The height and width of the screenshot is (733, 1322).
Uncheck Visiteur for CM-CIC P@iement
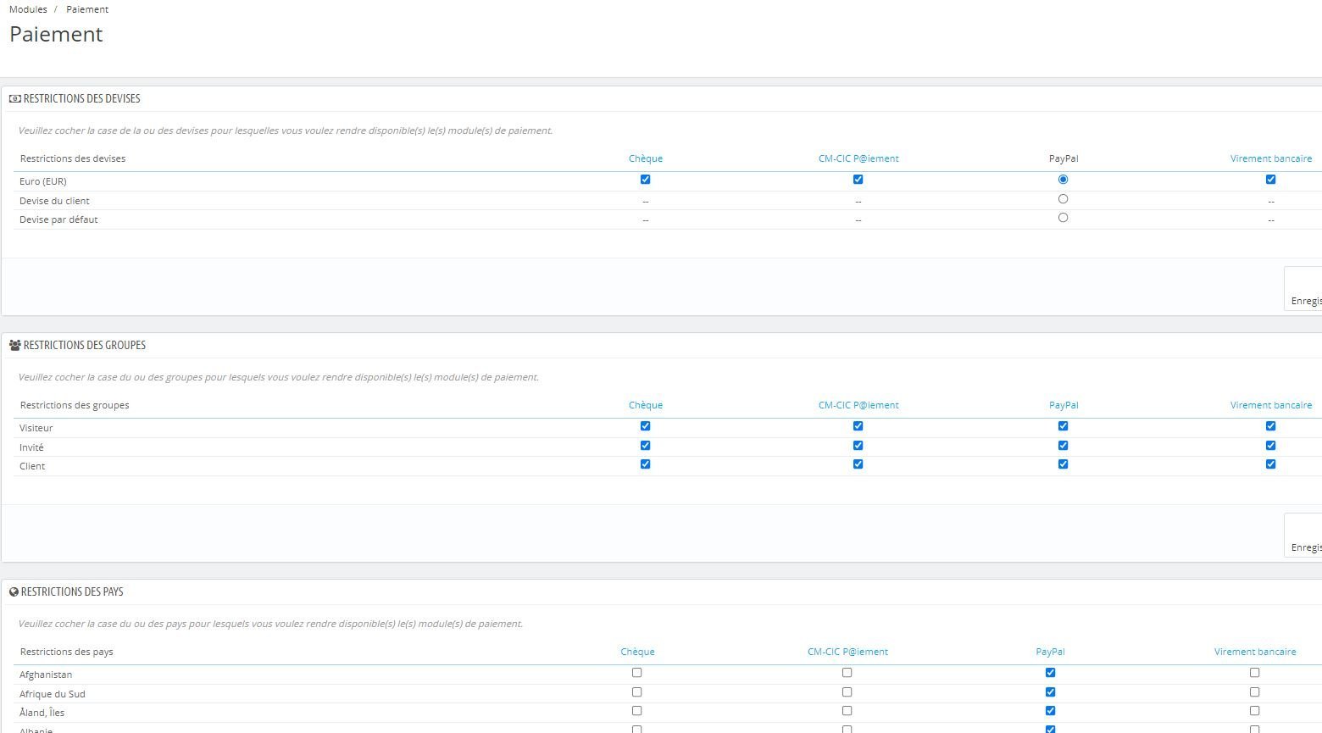858,426
